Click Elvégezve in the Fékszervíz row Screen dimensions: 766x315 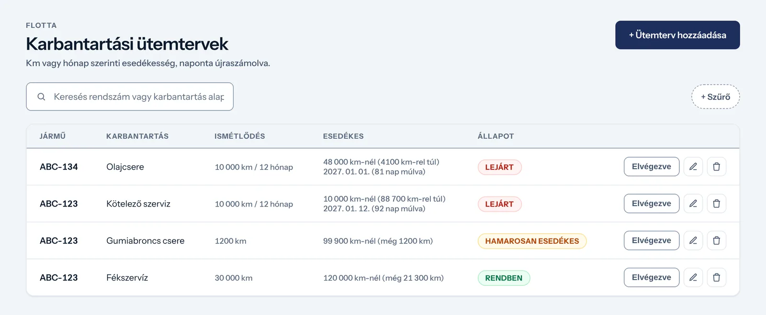652,277
